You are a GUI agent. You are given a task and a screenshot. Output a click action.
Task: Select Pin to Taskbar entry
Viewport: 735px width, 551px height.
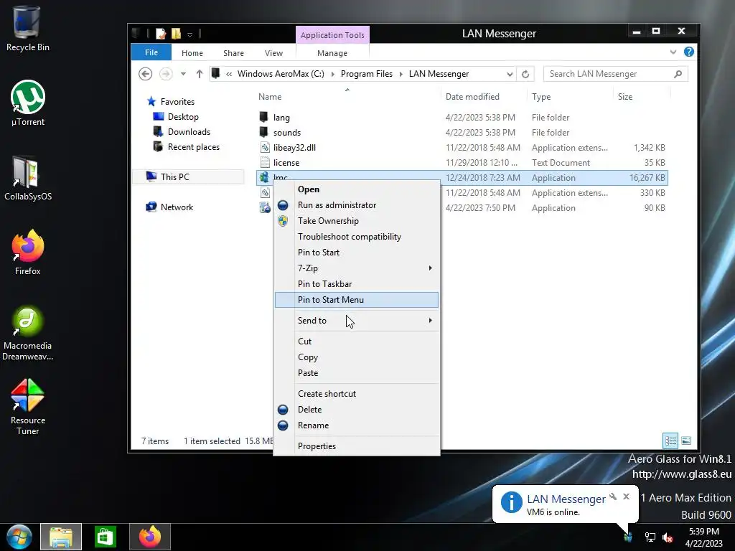357,284
